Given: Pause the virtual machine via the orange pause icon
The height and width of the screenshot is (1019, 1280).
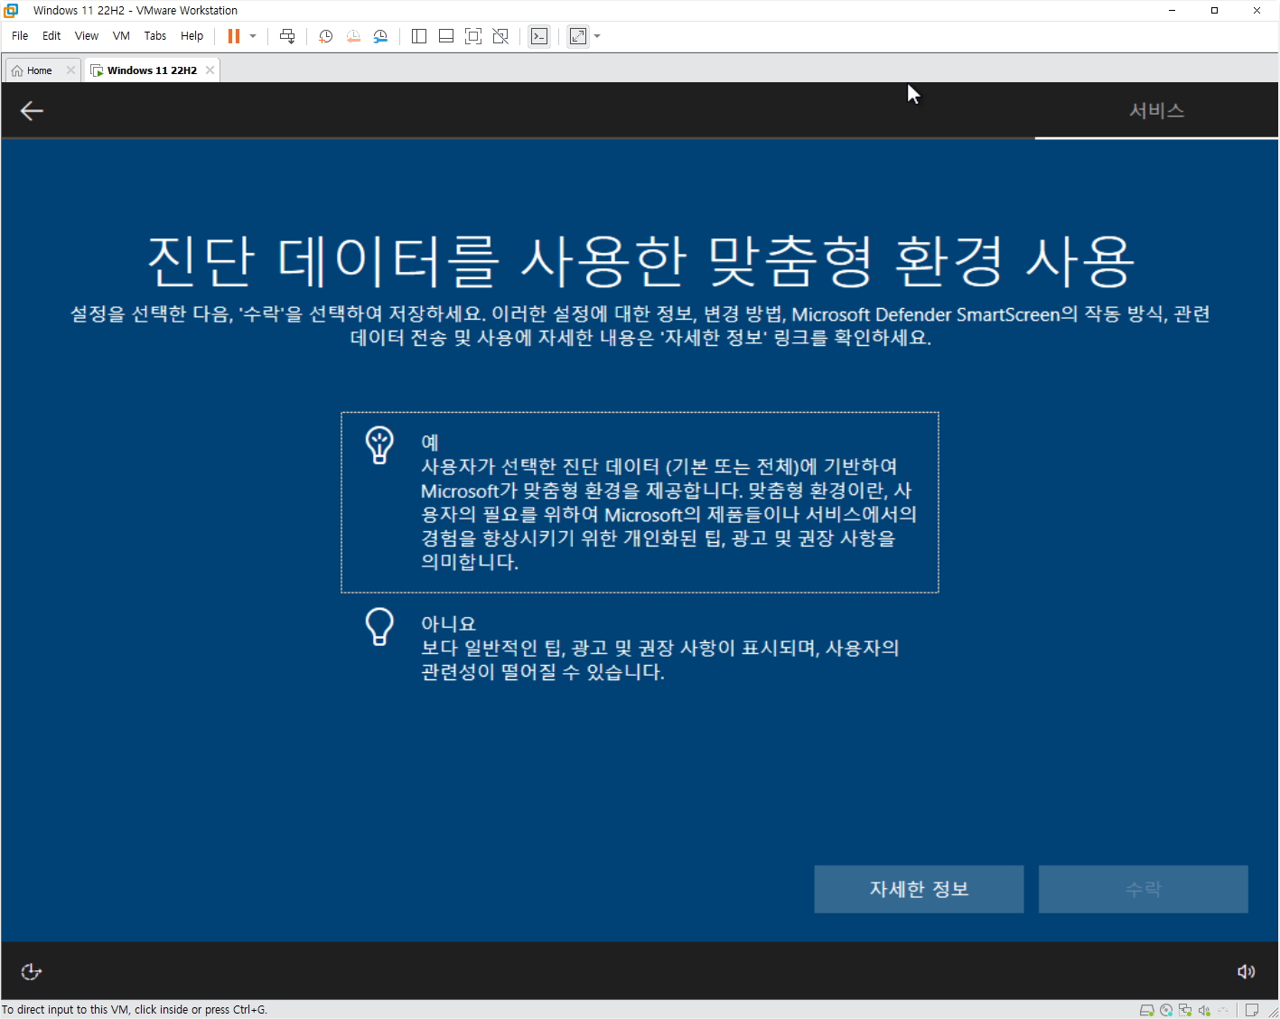Looking at the screenshot, I should pos(234,36).
